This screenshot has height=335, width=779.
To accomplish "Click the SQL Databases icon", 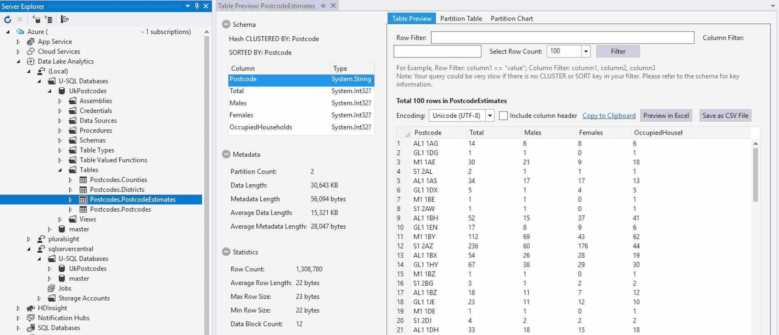I will click(31, 328).
